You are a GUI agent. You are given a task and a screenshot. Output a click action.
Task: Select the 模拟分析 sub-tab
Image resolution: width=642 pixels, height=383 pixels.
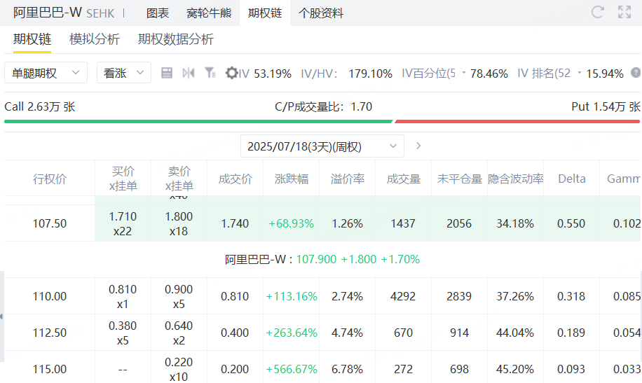[x=95, y=39]
